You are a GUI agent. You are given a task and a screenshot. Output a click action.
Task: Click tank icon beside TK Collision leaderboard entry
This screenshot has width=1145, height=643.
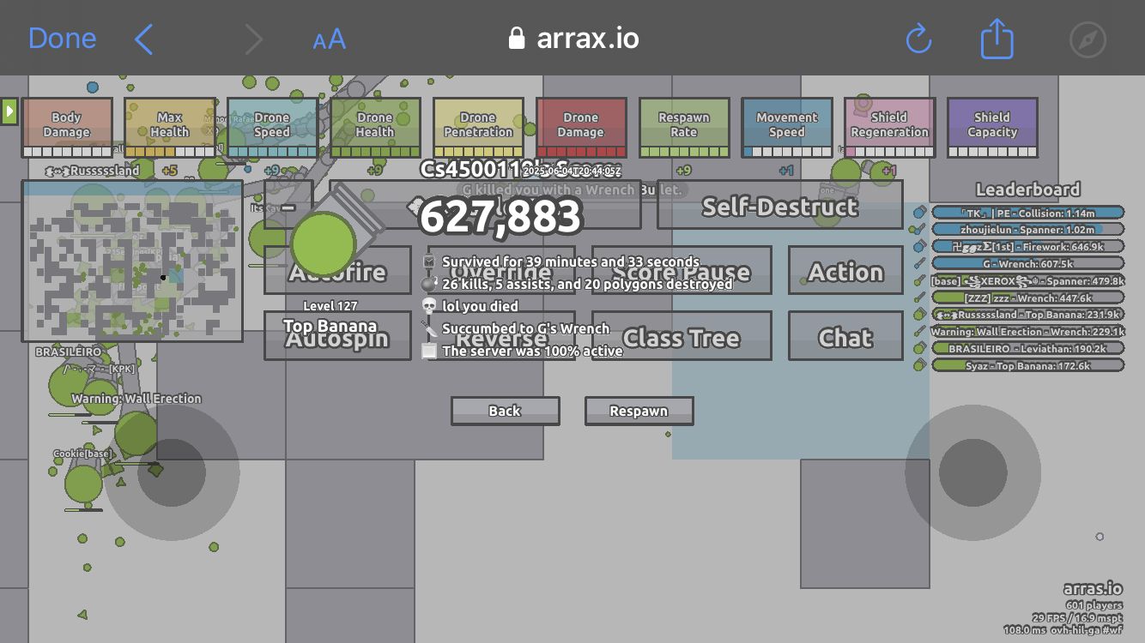pos(919,213)
